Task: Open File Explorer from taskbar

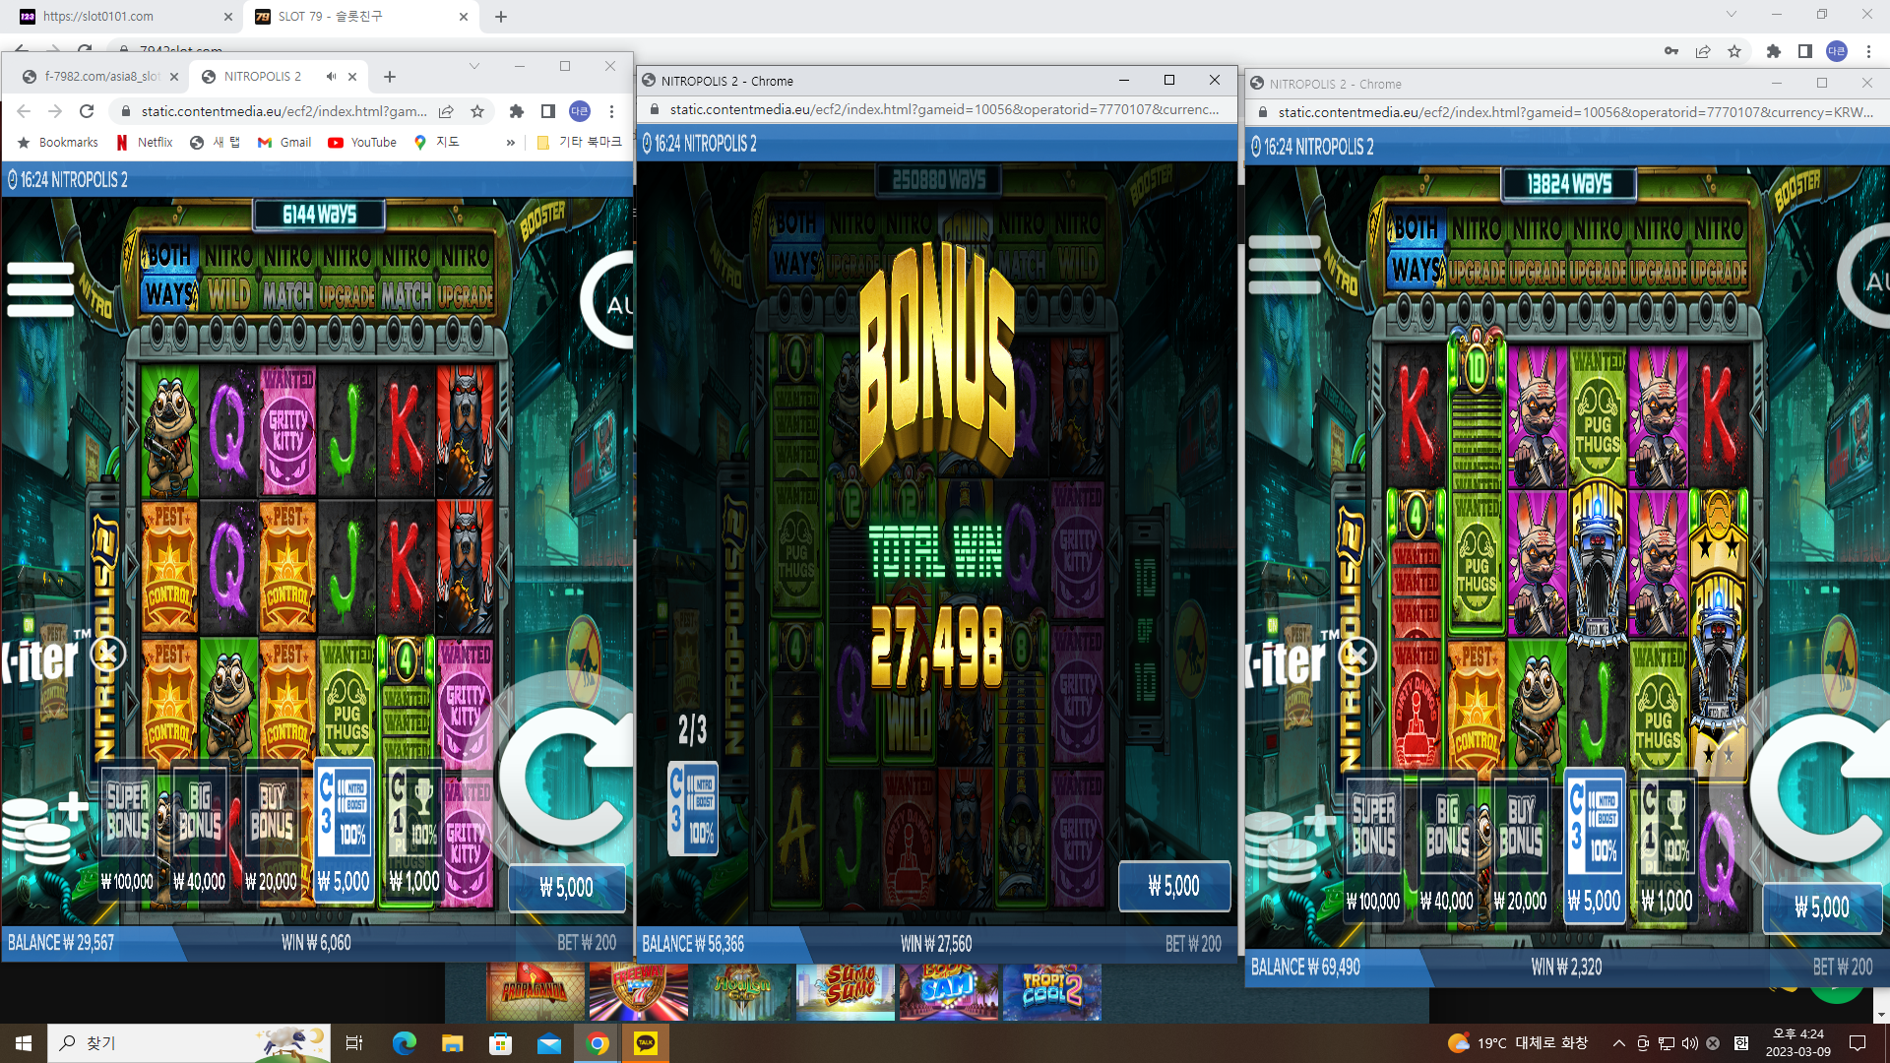Action: point(452,1043)
